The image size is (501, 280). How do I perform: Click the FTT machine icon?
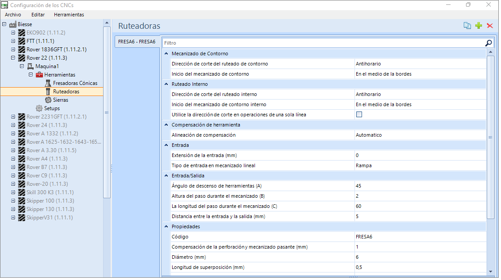[21, 41]
